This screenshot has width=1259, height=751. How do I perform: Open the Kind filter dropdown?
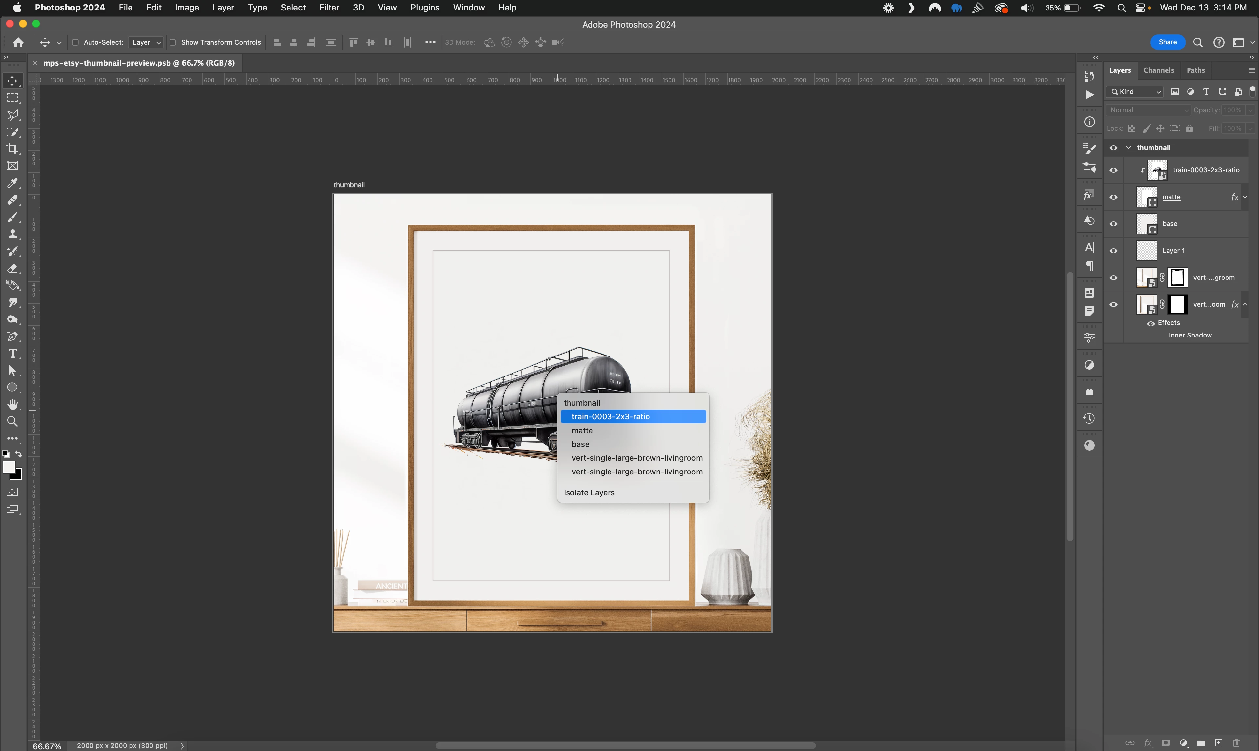point(1134,92)
